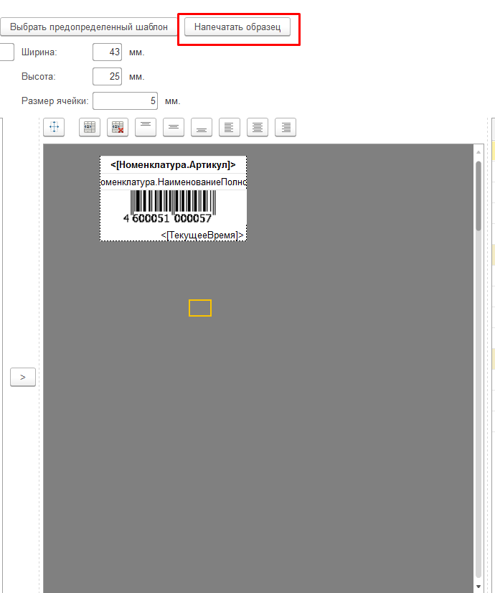Screen dimensions: 495x593
Task: Click the Высота height field showing 25
Action: (x=108, y=76)
